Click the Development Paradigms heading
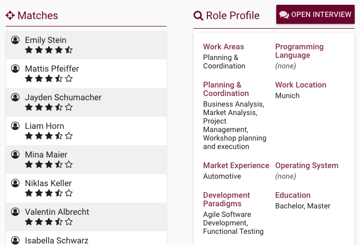Screen dimensions: 360x245 226,199
